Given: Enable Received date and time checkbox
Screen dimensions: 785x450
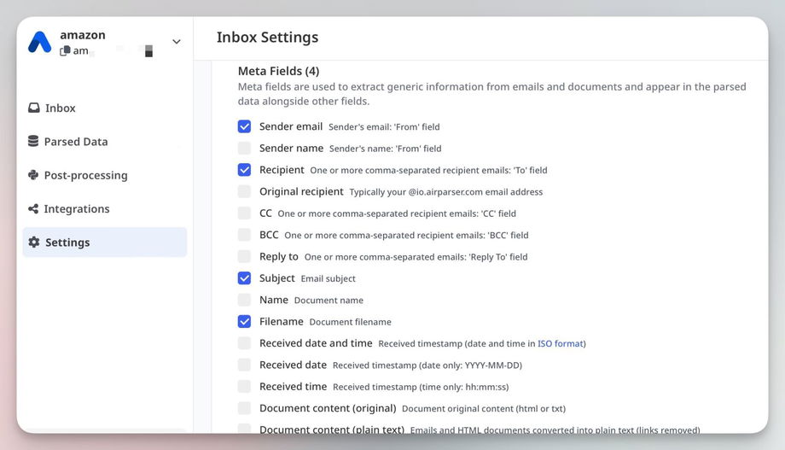Looking at the screenshot, I should 245,343.
